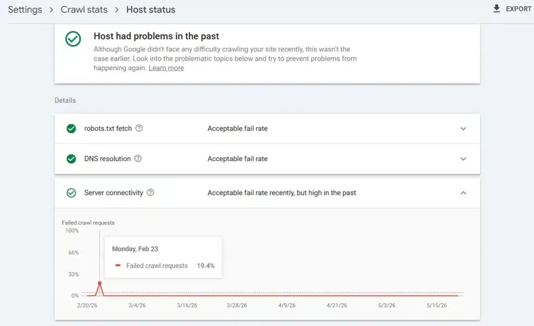Click the 5/15/26 date label
This screenshot has width=534, height=326.
[x=436, y=305]
